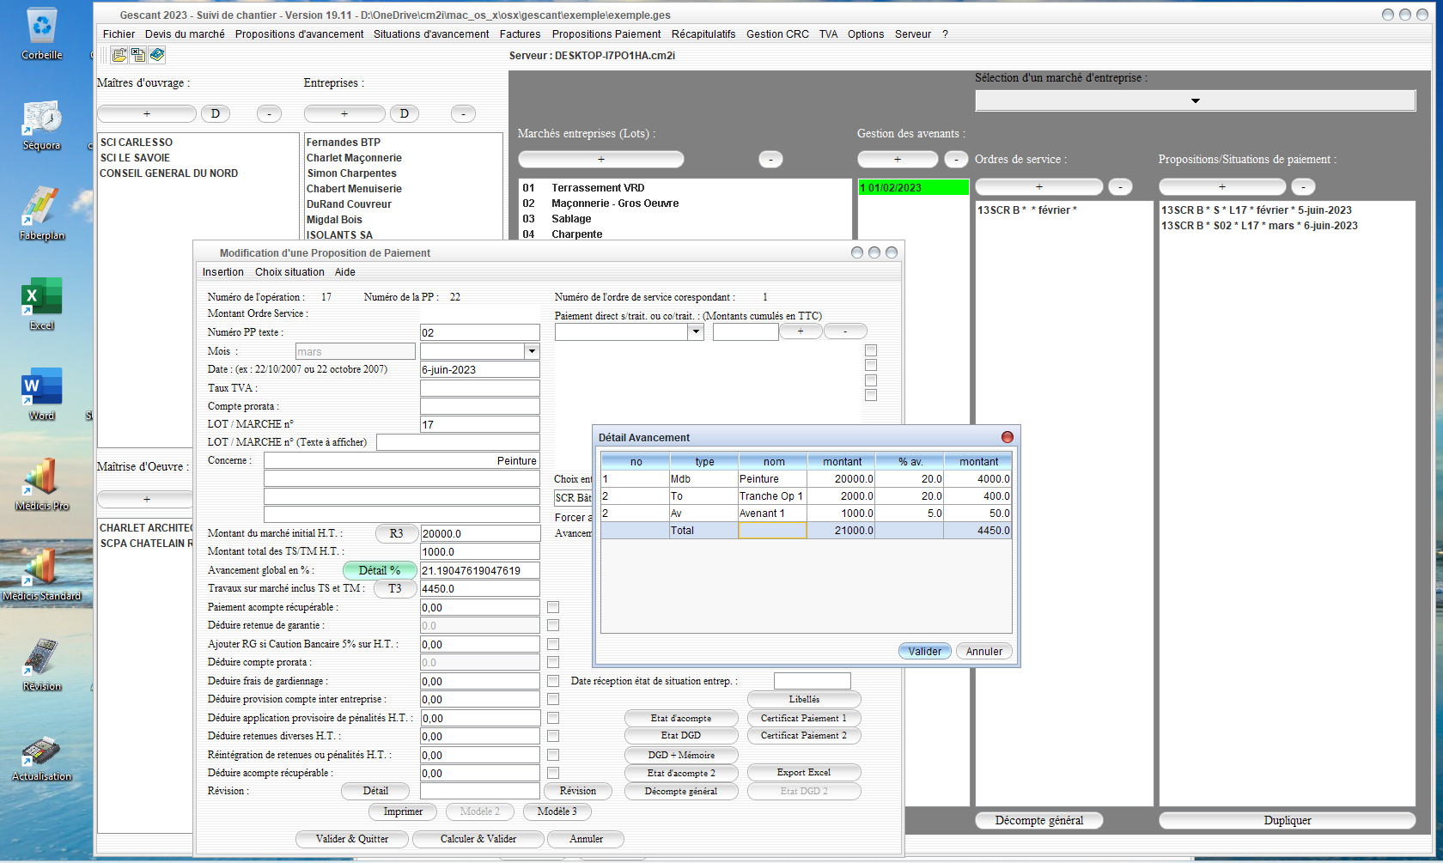The image size is (1443, 863).
Task: Open the Insertion menu
Action: 223,272
